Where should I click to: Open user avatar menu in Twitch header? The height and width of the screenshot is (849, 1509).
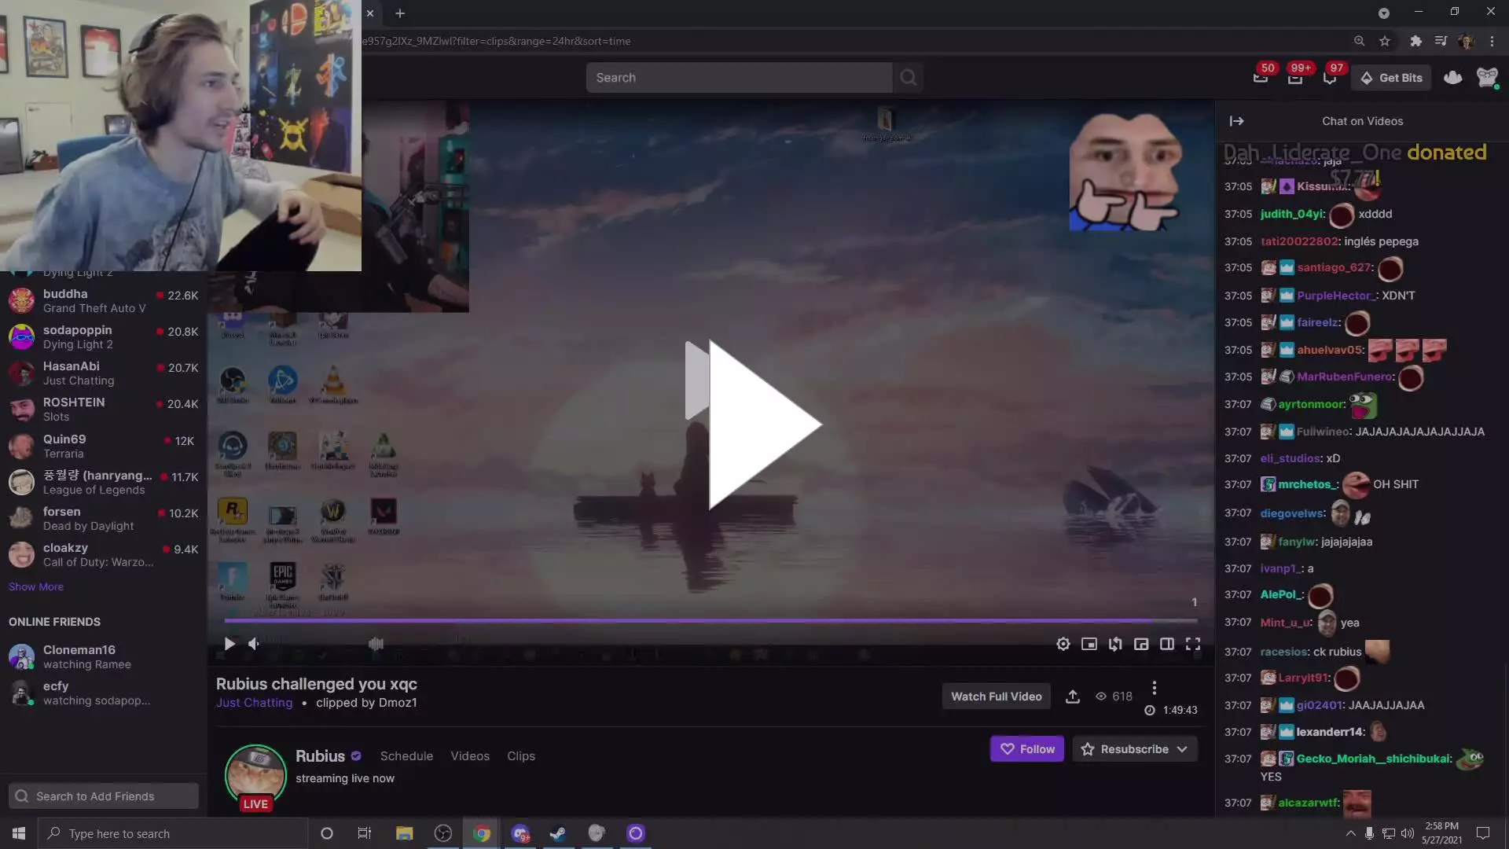[1487, 78]
